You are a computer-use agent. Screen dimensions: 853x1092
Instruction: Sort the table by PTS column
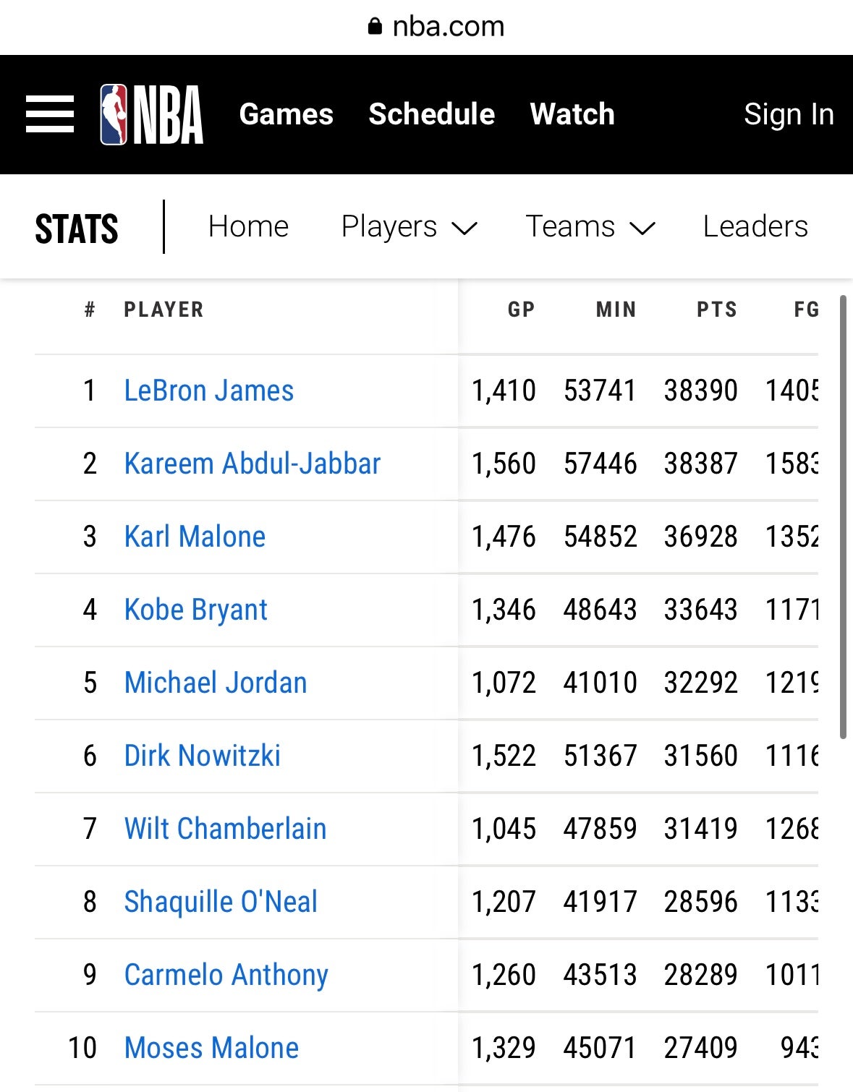[716, 310]
